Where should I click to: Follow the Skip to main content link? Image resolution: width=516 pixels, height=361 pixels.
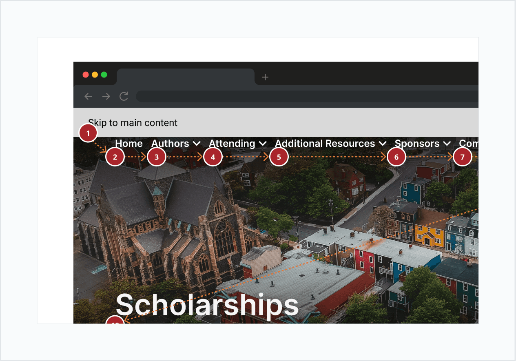(133, 123)
